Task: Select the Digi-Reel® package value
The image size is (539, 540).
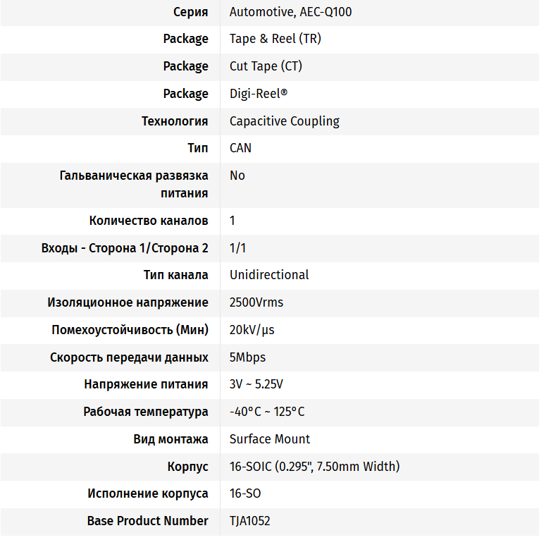Action: tap(259, 94)
